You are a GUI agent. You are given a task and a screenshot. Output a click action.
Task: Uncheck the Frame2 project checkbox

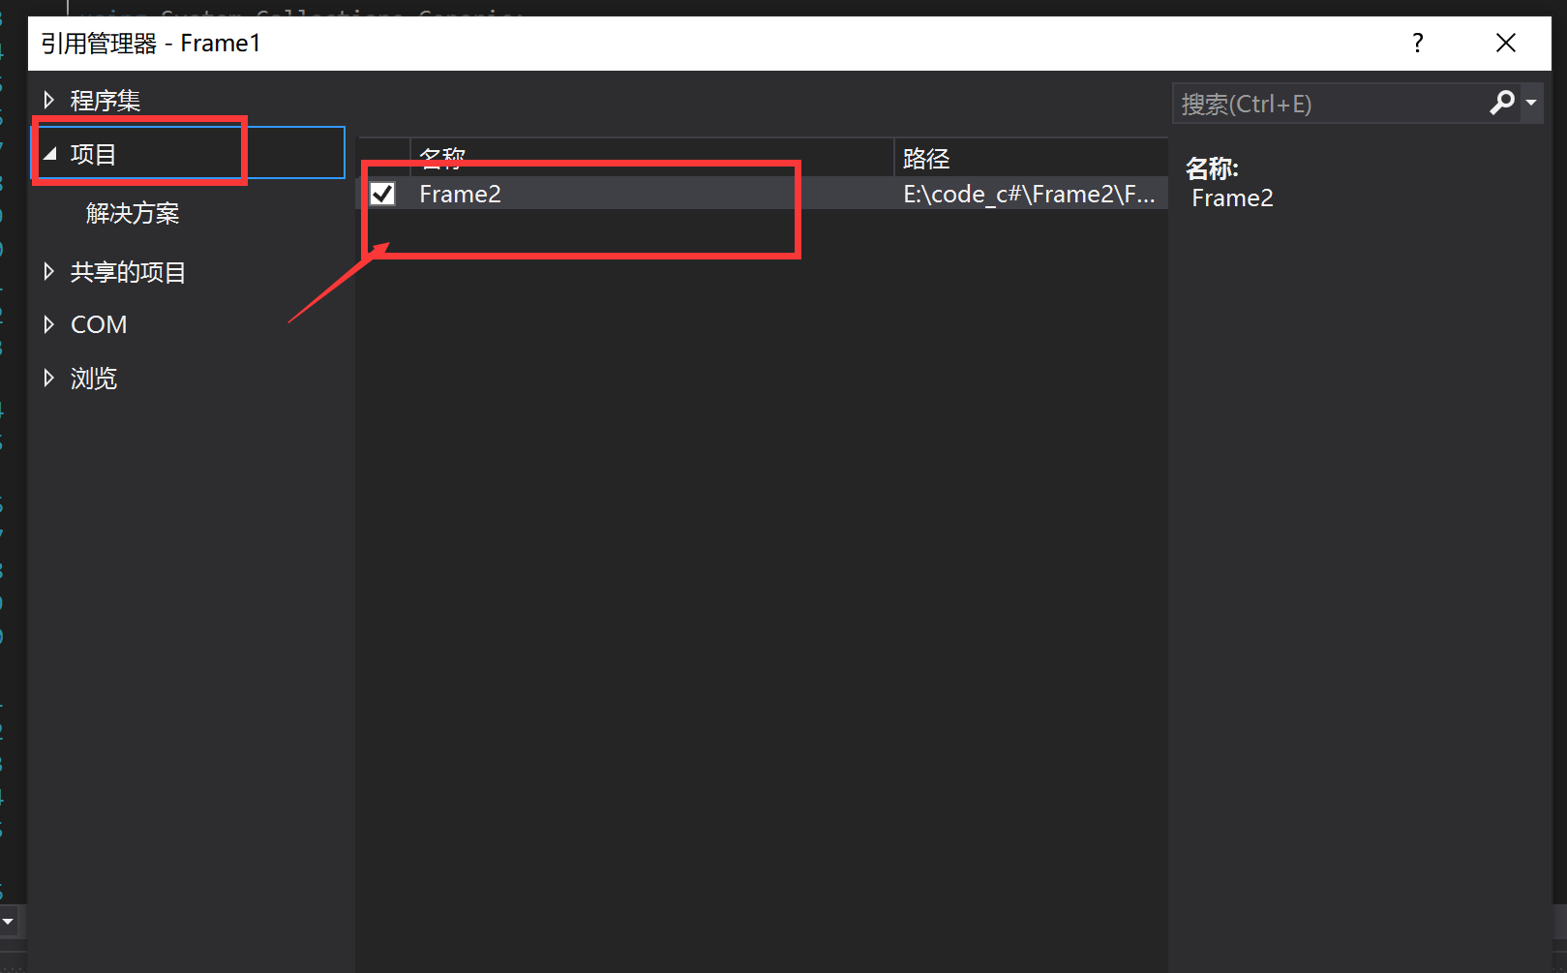click(x=382, y=193)
